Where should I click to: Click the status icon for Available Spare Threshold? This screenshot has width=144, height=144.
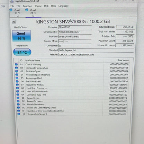click(x=17, y=75)
